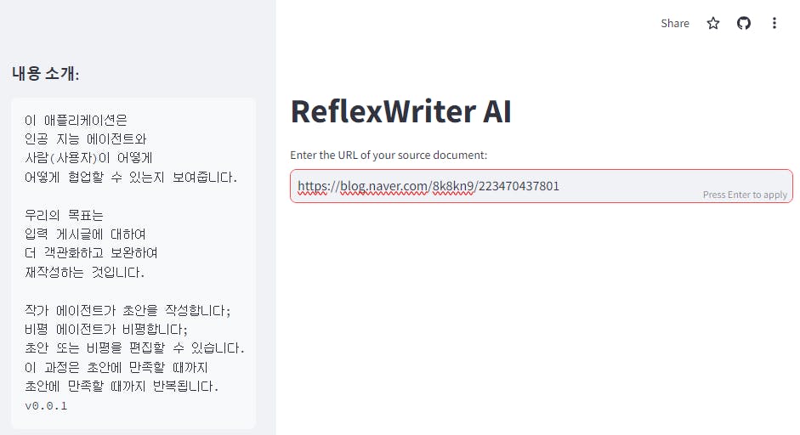Place cursor on "blog.naver.com" in the URL
This screenshot has width=800, height=435.
click(383, 185)
